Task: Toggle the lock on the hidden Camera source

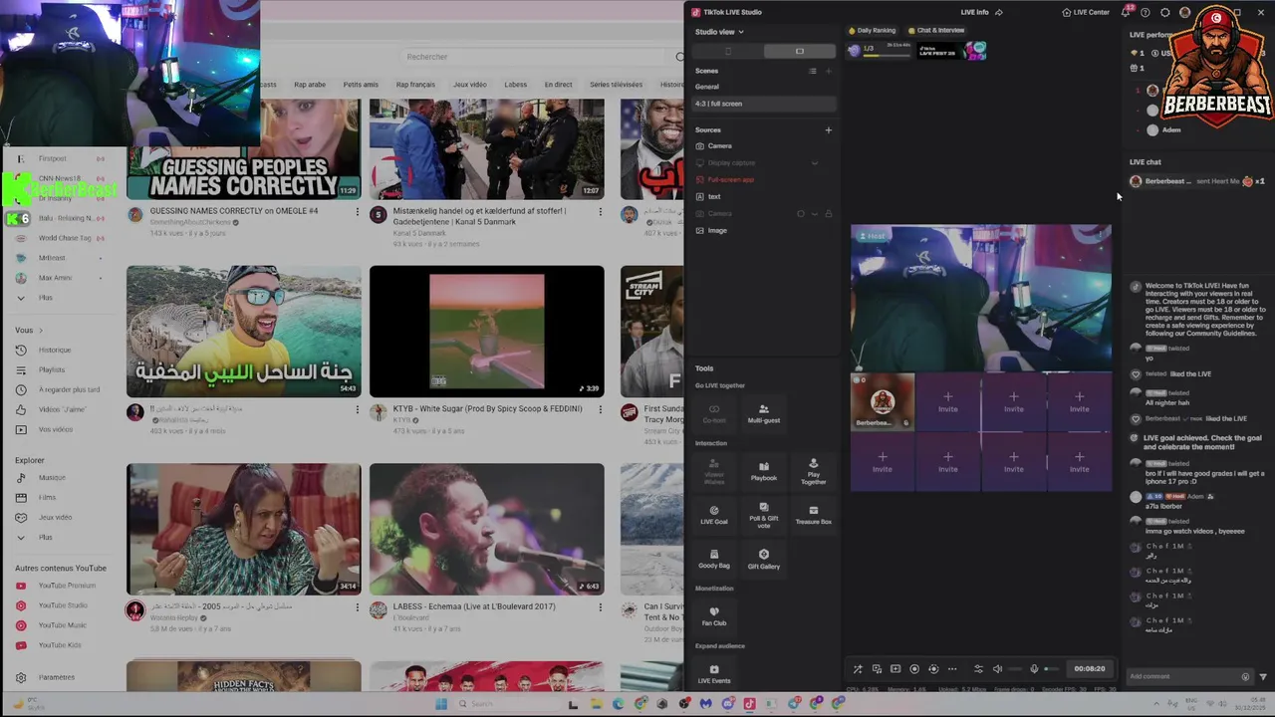Action: click(828, 213)
